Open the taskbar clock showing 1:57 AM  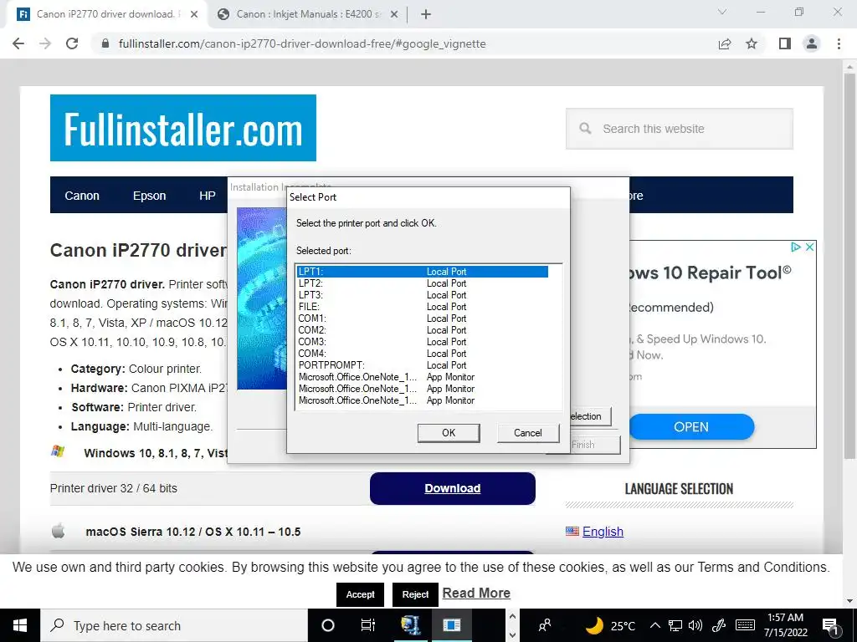[785, 625]
